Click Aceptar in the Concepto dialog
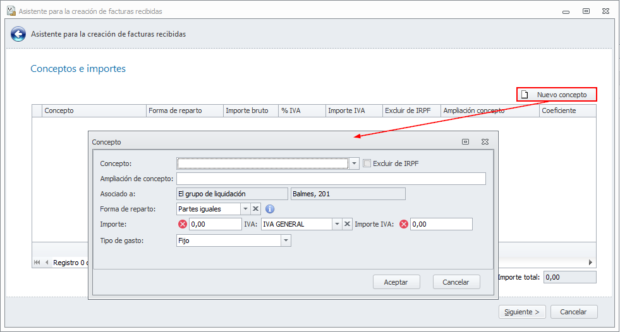Screen dimensions: 620x332 click(396, 282)
